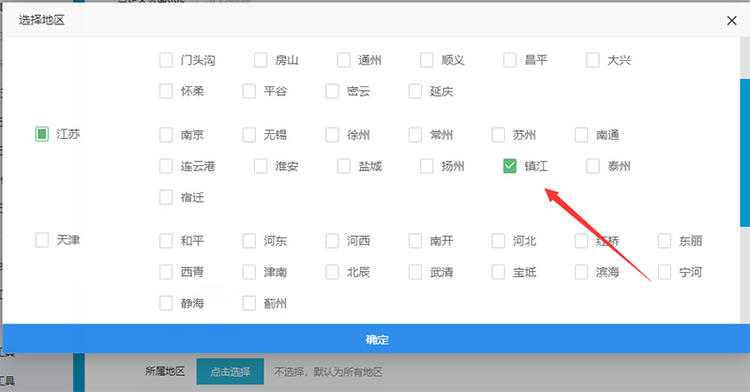The image size is (750, 392).
Task: Click the 点击选择 button
Action: tap(230, 371)
